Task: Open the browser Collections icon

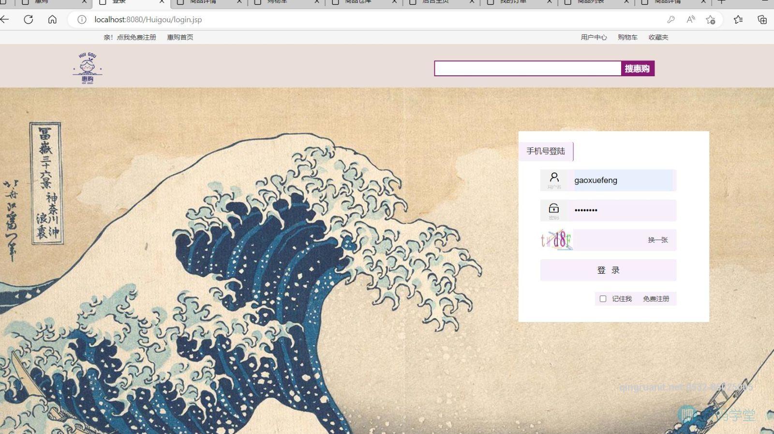Action: click(762, 20)
